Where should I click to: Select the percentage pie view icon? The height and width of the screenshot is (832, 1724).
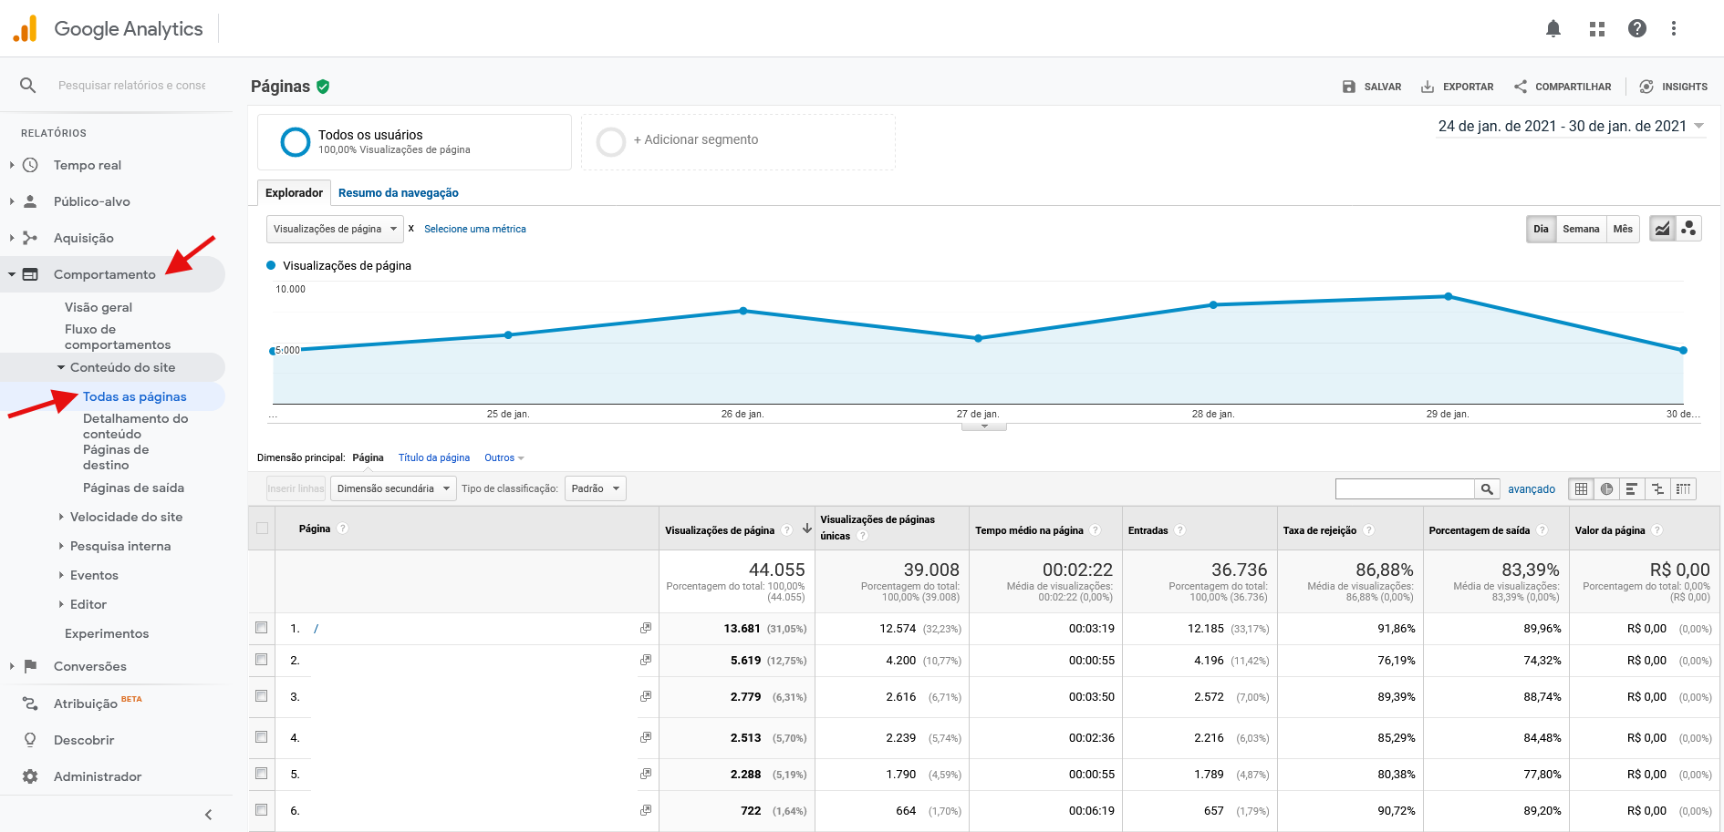click(x=1606, y=489)
